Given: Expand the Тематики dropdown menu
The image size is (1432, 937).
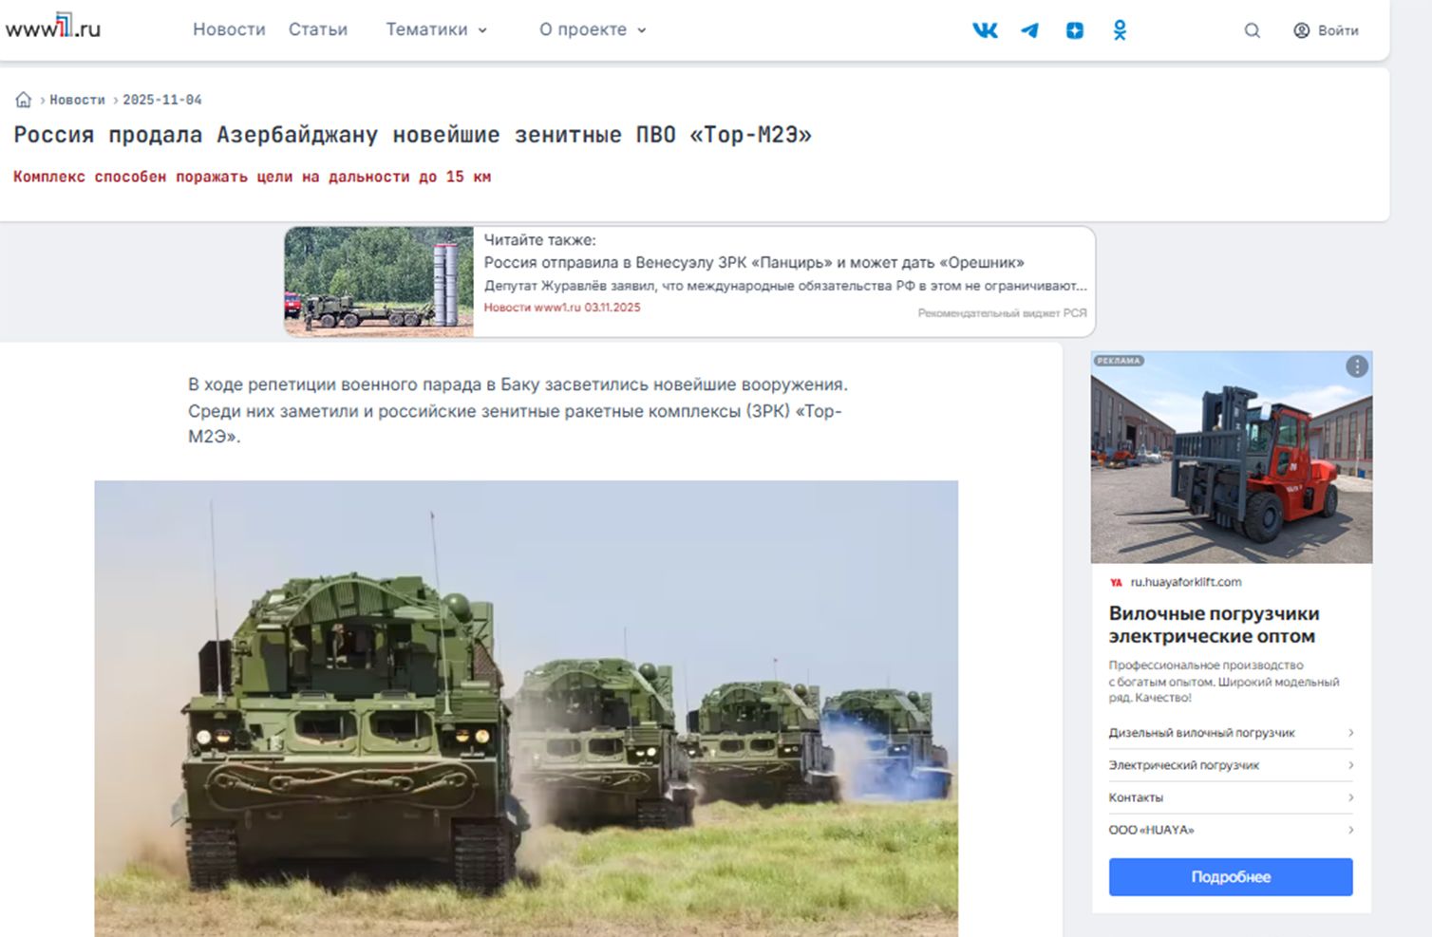Looking at the screenshot, I should click(x=436, y=29).
